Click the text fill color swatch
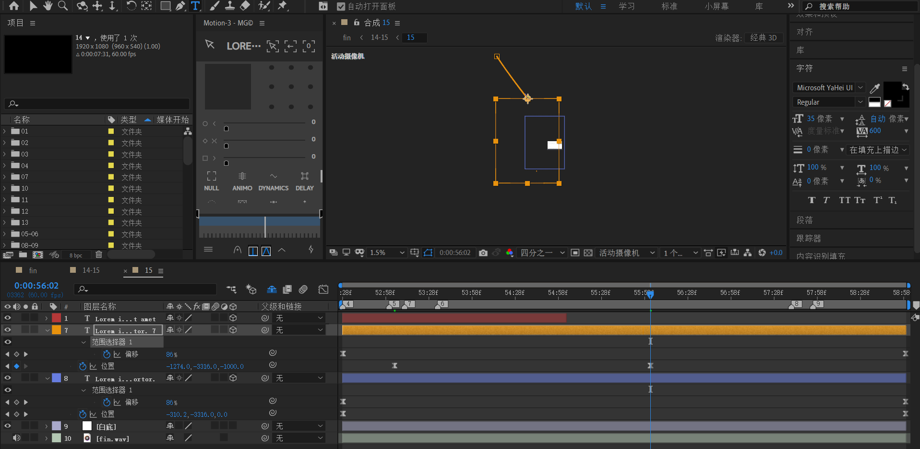Screen dimensions: 920x449 (892, 91)
